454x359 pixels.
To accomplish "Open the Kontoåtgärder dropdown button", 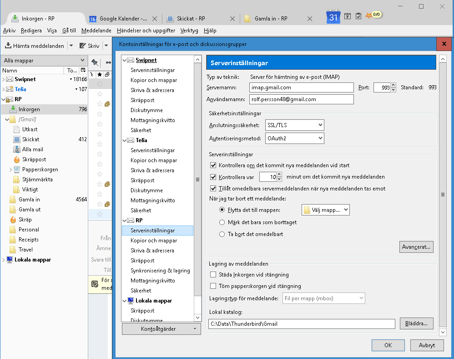I will [x=161, y=328].
